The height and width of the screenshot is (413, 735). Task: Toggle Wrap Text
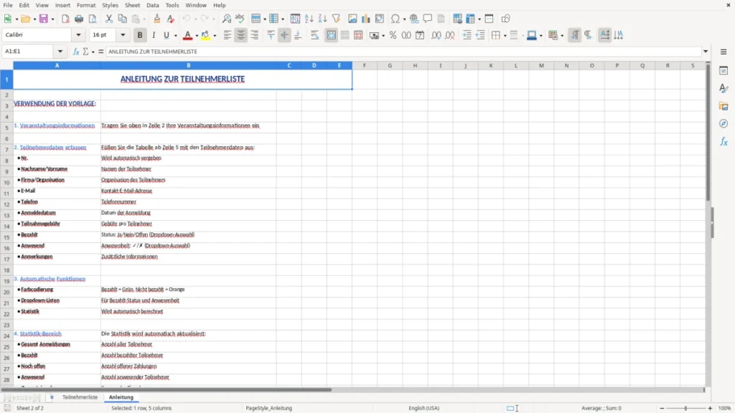click(x=314, y=35)
